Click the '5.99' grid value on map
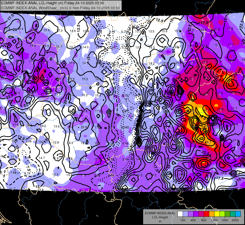This screenshot has height=225, width=245. 112,63
